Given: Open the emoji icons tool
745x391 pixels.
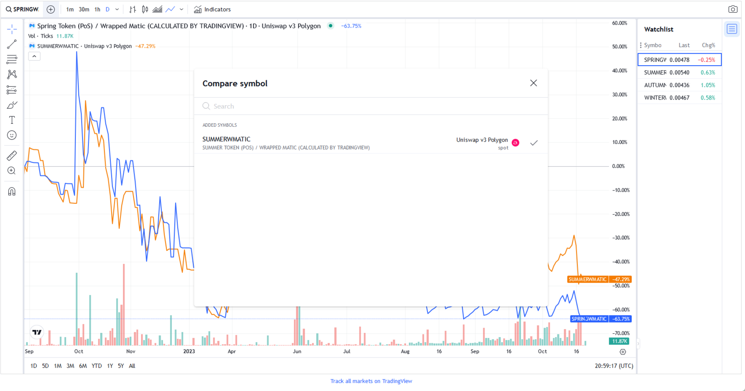Looking at the screenshot, I should (12, 135).
